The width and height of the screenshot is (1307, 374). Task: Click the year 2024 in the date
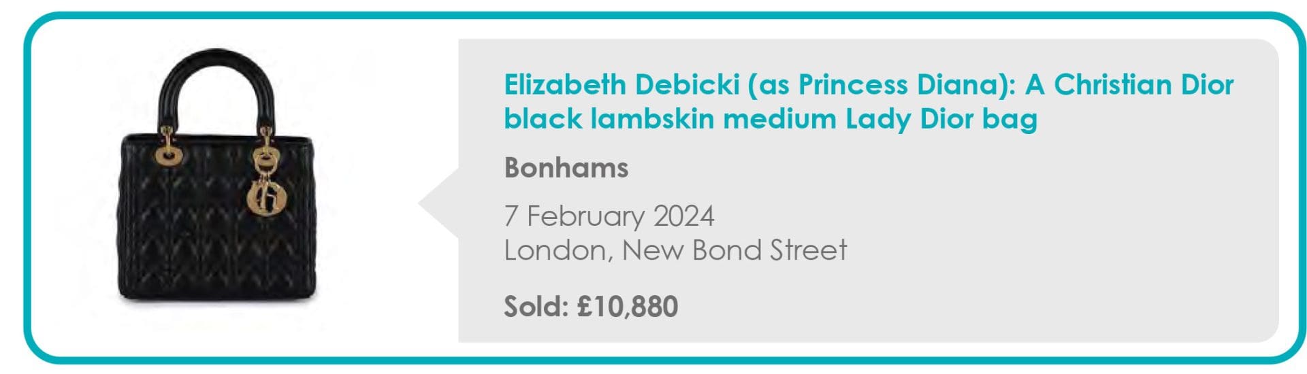click(683, 216)
